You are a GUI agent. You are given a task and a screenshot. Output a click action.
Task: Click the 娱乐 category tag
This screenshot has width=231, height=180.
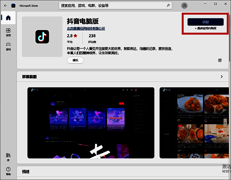[x=75, y=60]
